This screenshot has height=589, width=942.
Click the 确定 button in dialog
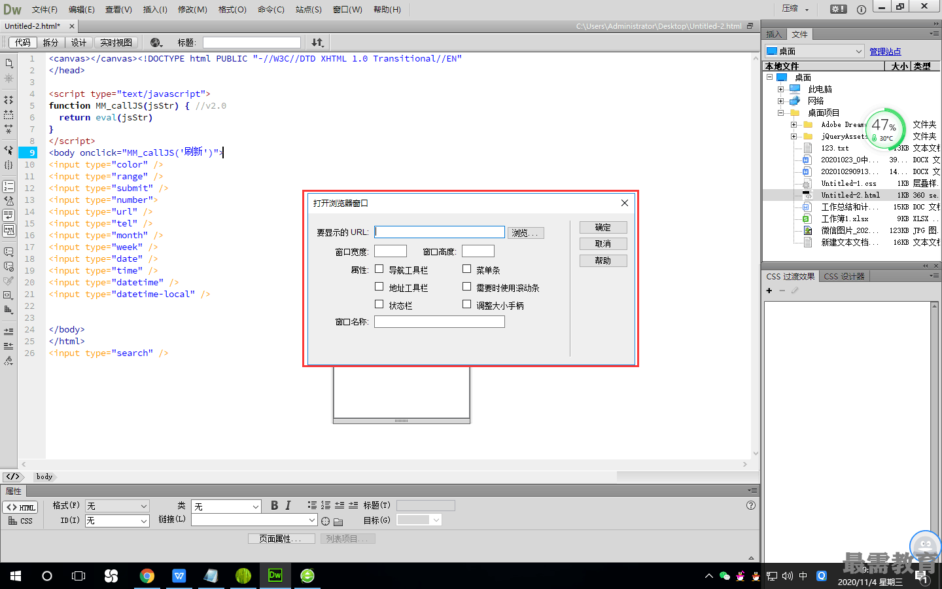pos(603,227)
